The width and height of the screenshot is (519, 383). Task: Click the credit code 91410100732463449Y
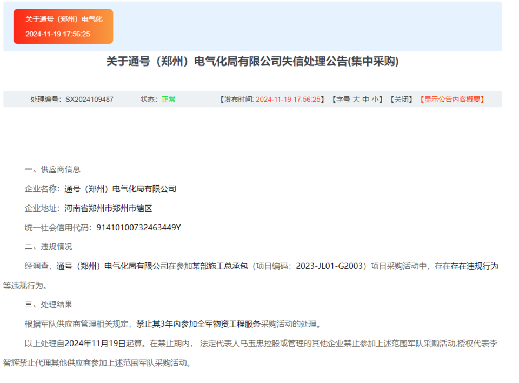click(138, 227)
